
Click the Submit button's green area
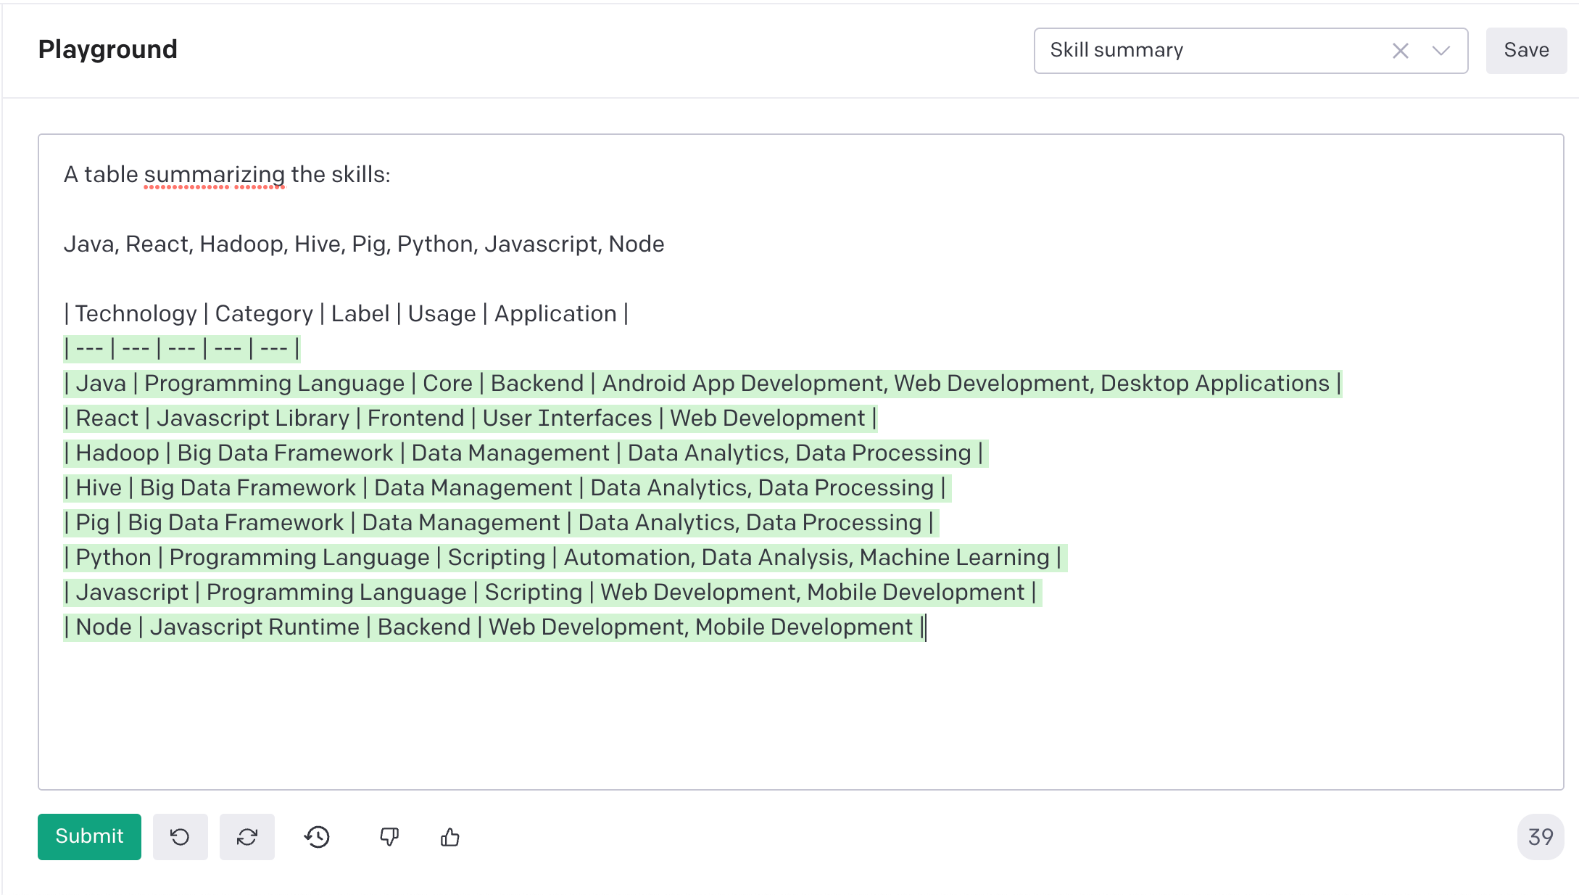89,836
